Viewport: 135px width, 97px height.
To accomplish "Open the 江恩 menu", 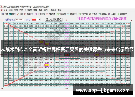I will (21, 10).
